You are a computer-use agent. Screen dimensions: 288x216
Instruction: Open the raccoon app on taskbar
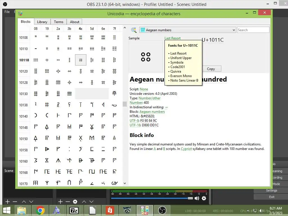pyautogui.click(x=127, y=210)
